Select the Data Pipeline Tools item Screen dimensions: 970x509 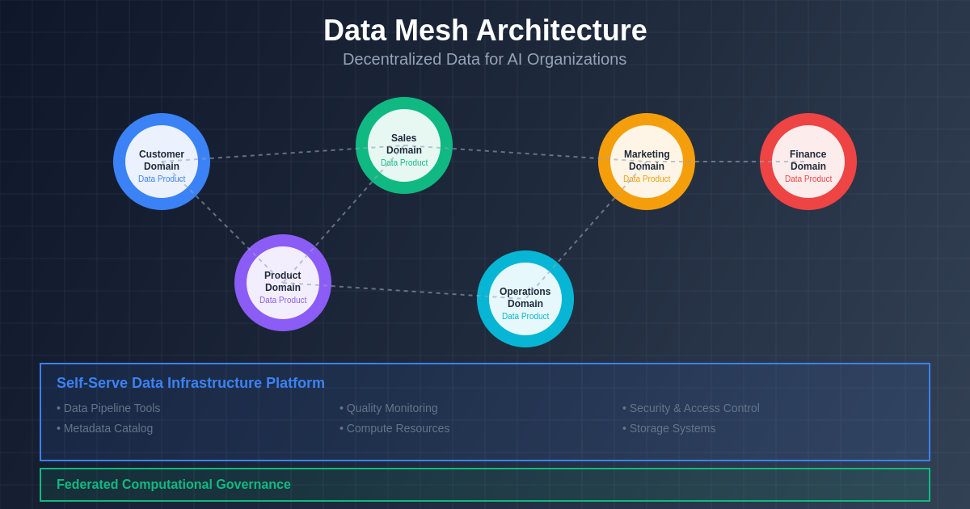click(x=112, y=408)
